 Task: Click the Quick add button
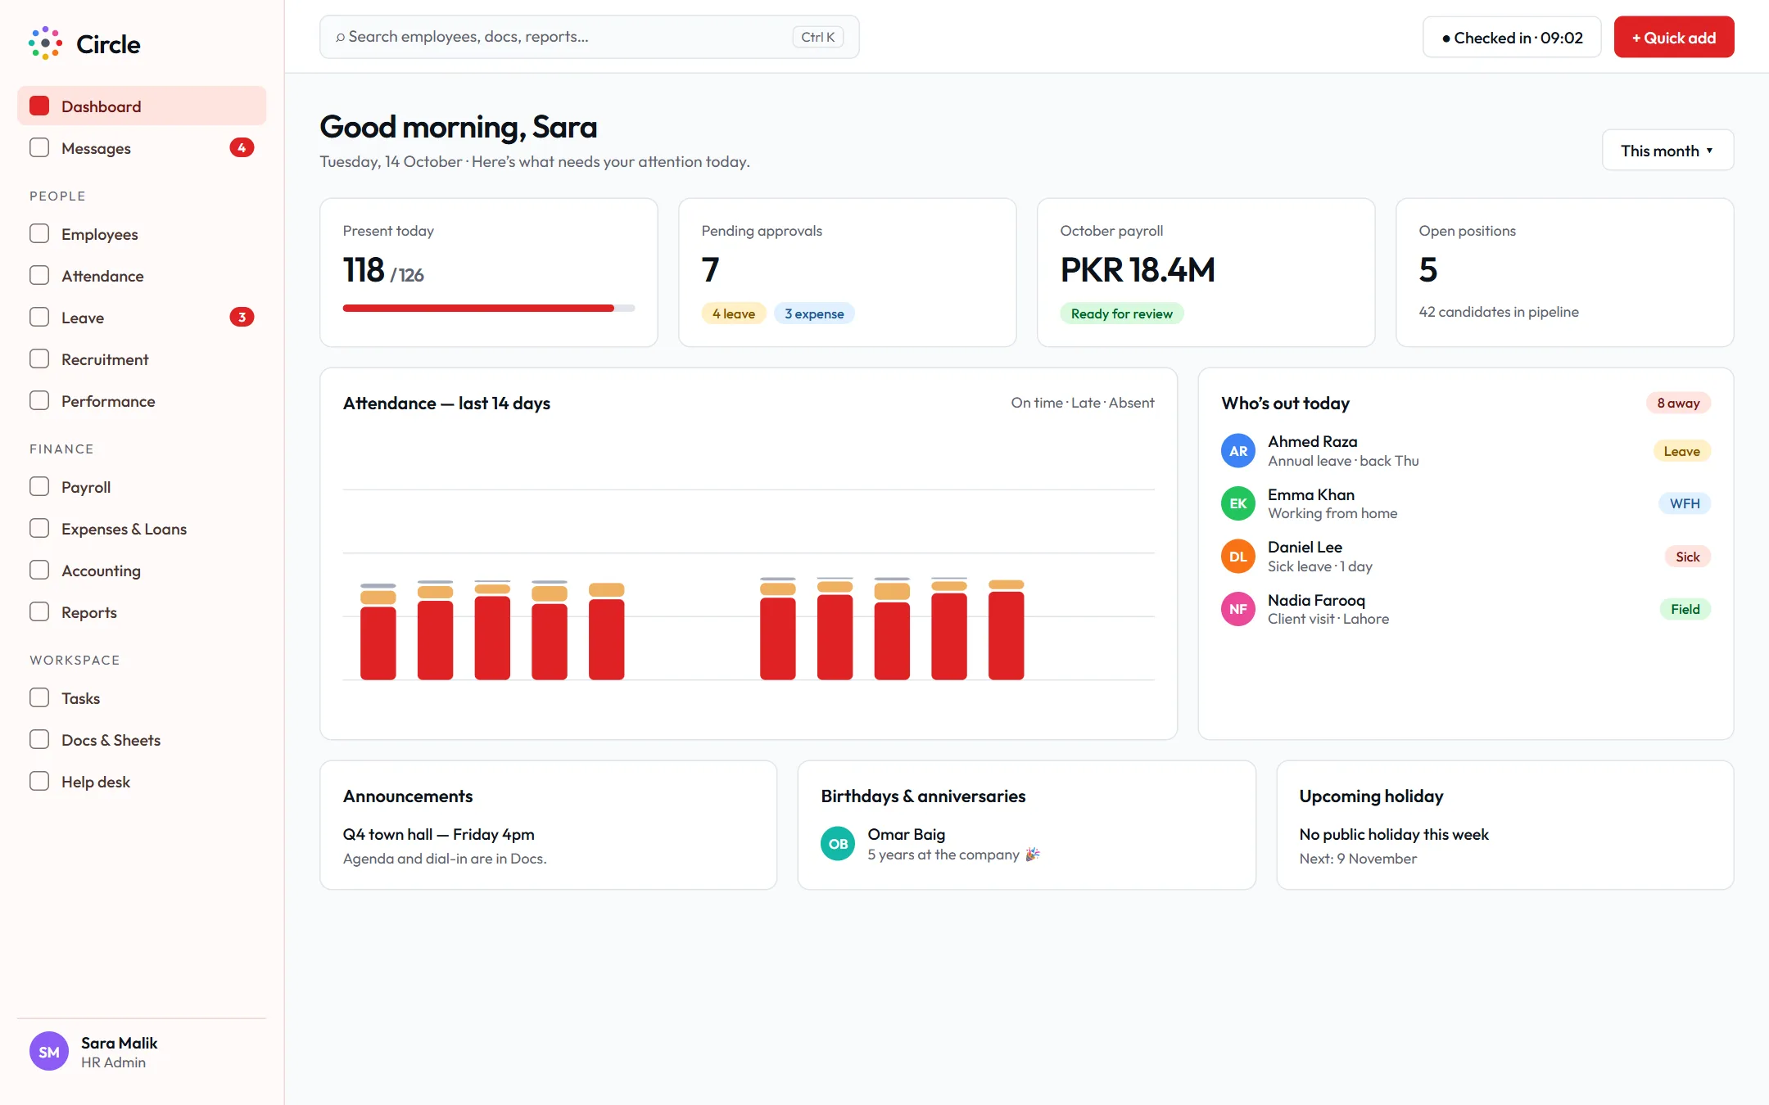pyautogui.click(x=1674, y=38)
